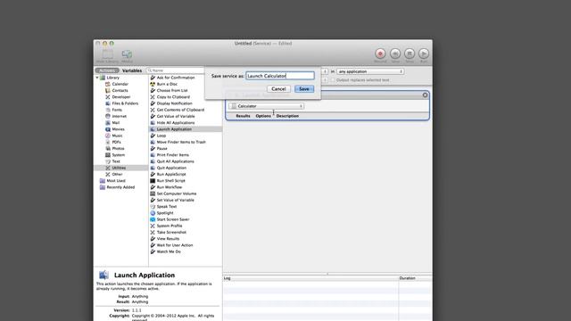Screen dimensions: 571x321
Task: Select Run AppleScript action
Action: pos(171,175)
